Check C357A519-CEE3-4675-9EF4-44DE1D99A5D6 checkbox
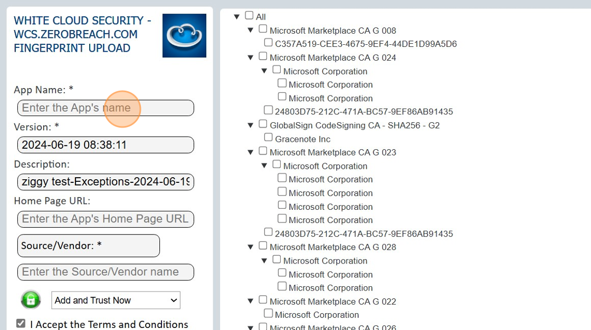This screenshot has height=330, width=591. tap(268, 42)
